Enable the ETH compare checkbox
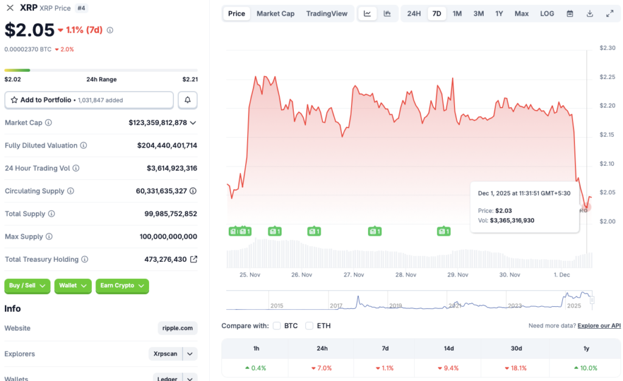Viewport: 623px width, 381px height. [309, 326]
